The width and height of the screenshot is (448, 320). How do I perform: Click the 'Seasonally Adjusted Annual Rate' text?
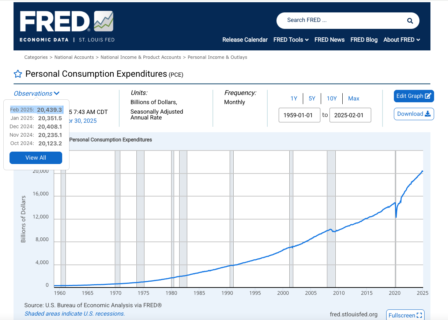[x=157, y=115]
